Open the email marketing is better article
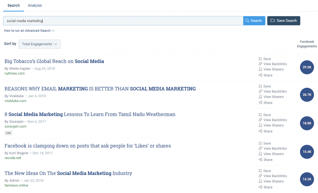The width and height of the screenshot is (318, 193). pos(100,89)
